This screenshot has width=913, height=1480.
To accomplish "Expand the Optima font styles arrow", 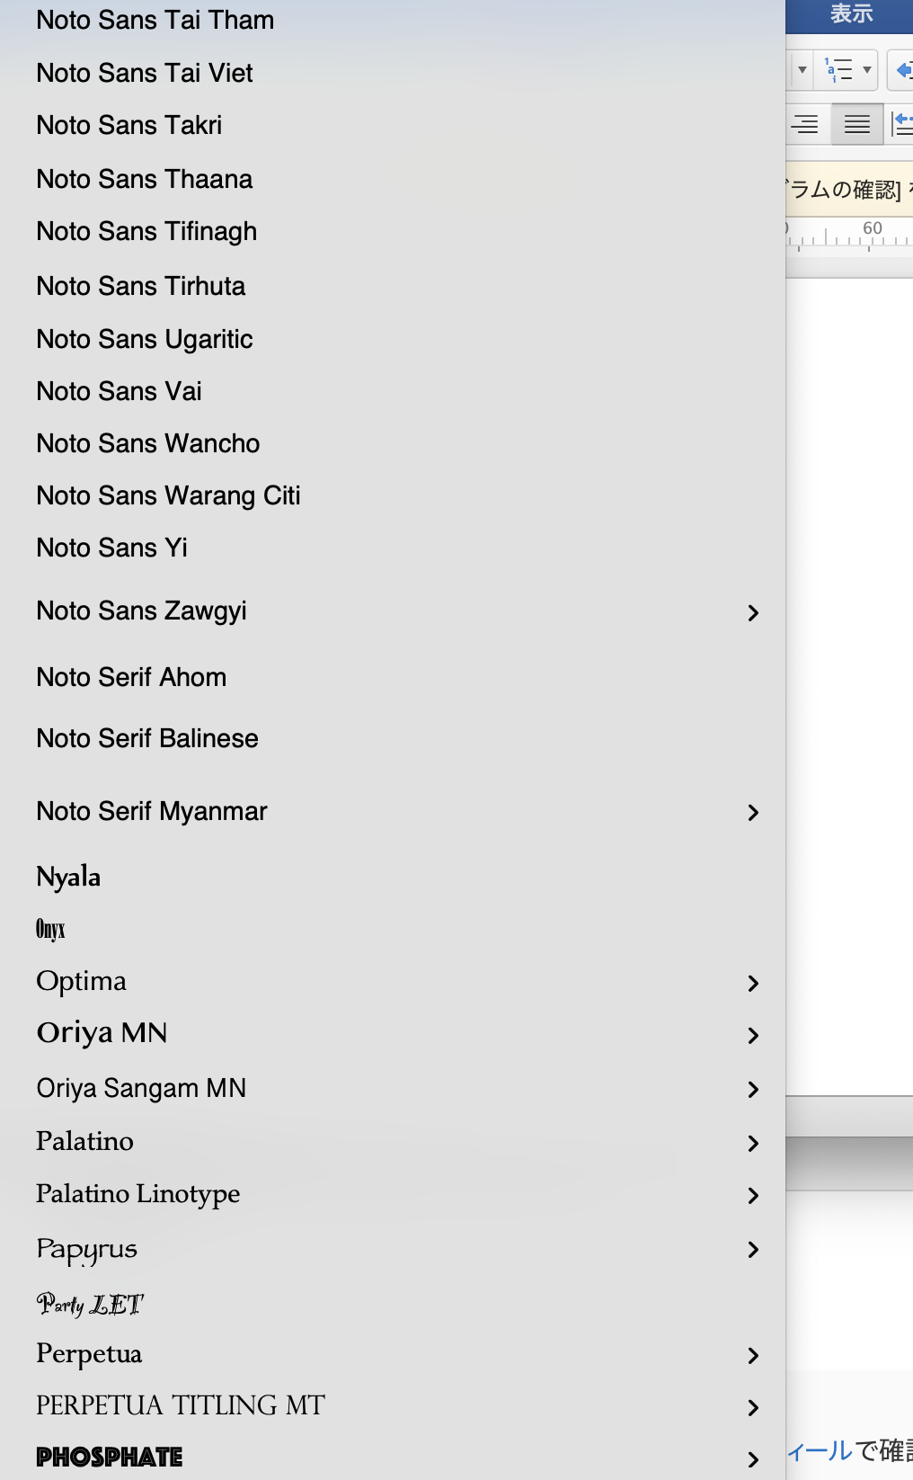I will point(753,984).
